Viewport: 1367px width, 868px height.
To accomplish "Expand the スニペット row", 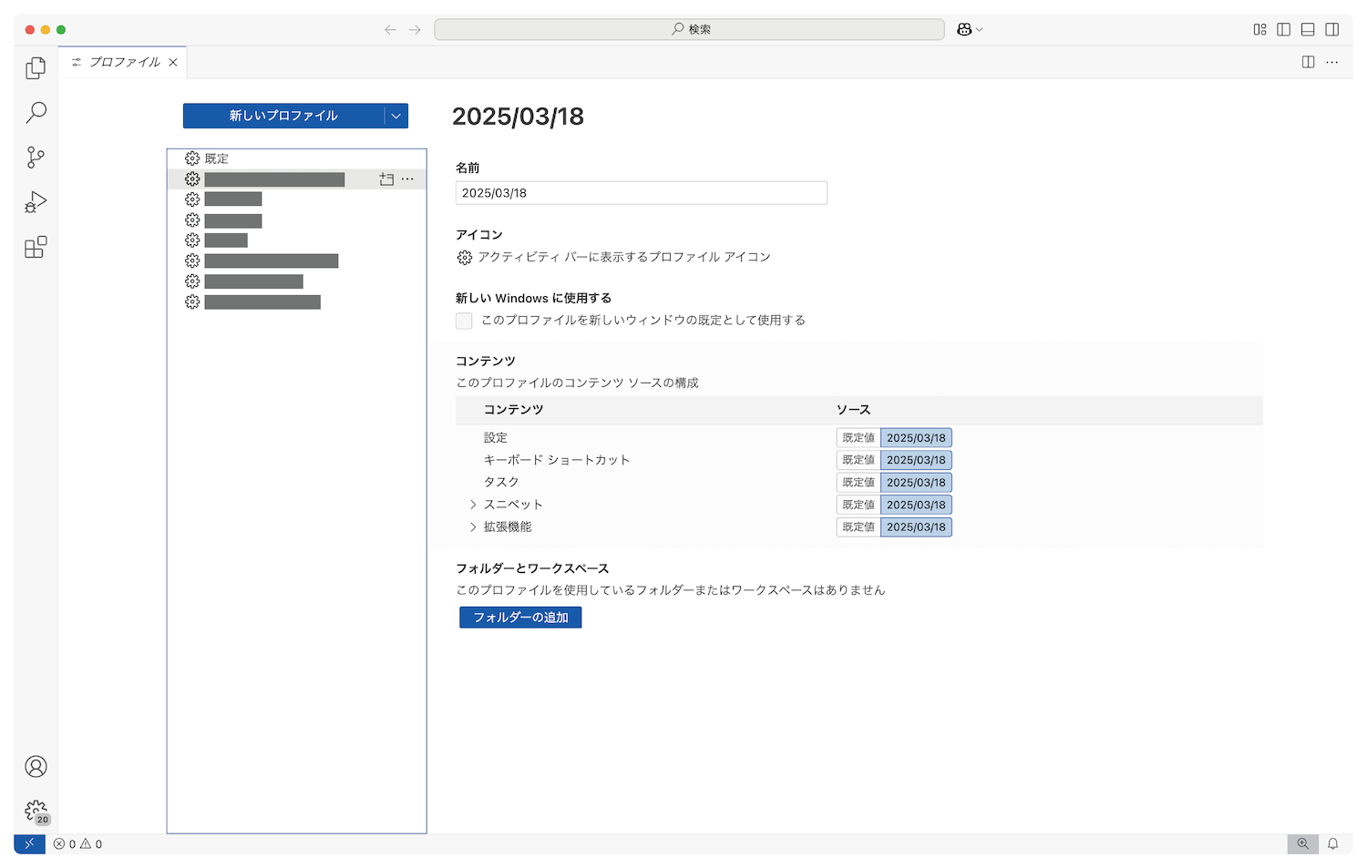I will coord(473,505).
